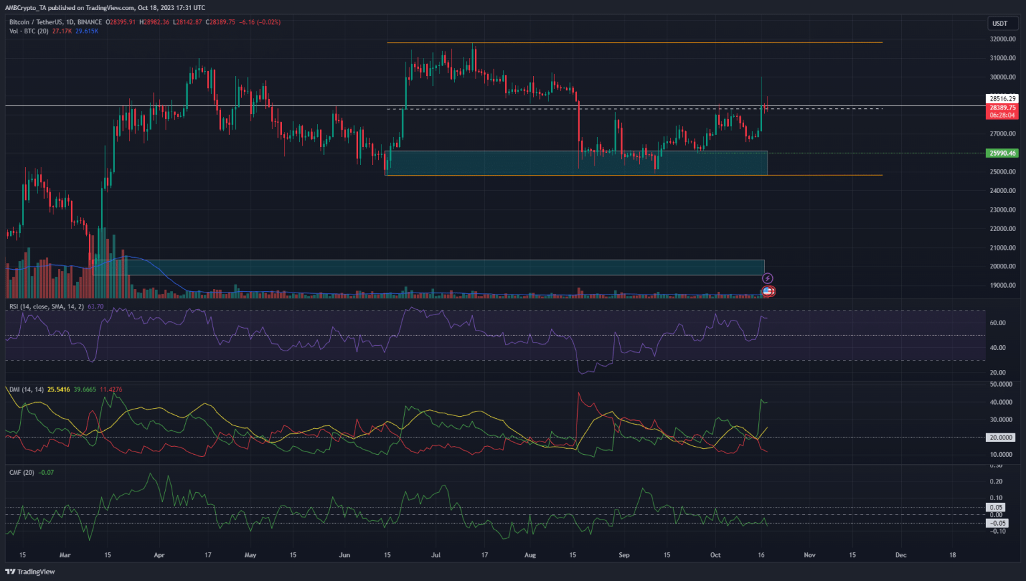This screenshot has width=1026, height=581.
Task: Click the green 25990.46 price label
Action: pos(1001,153)
